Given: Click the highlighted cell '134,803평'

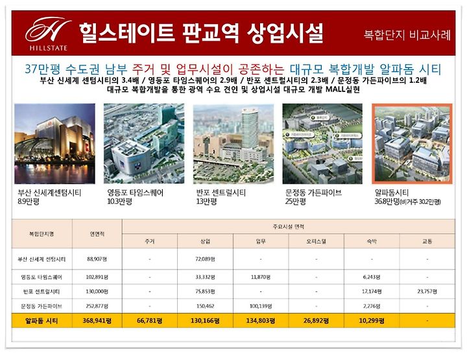Looking at the screenshot, I should point(261,321).
